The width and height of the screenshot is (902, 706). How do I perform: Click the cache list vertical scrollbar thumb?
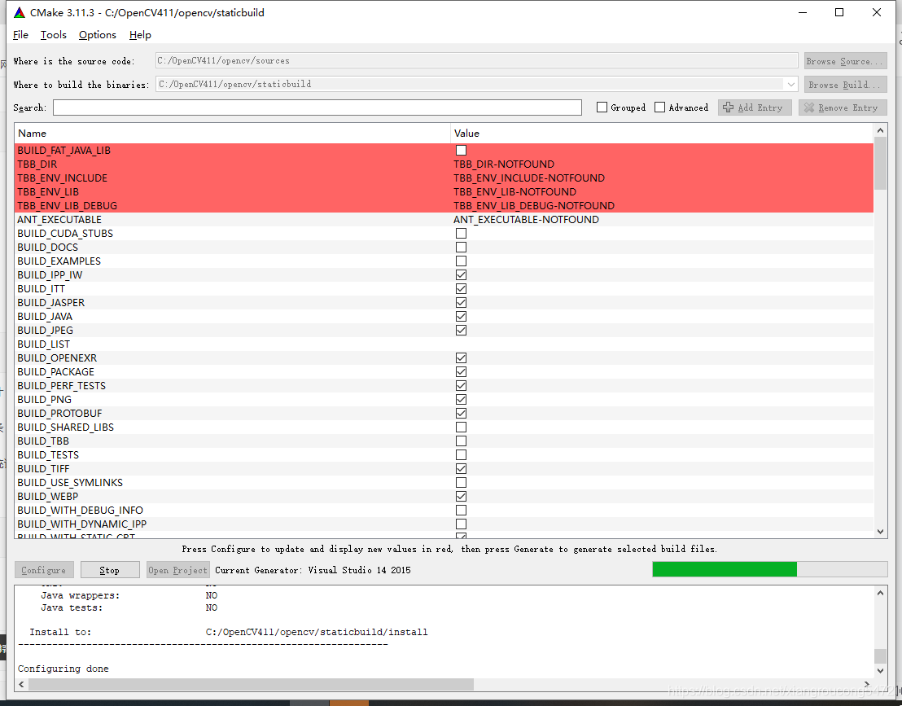click(880, 164)
